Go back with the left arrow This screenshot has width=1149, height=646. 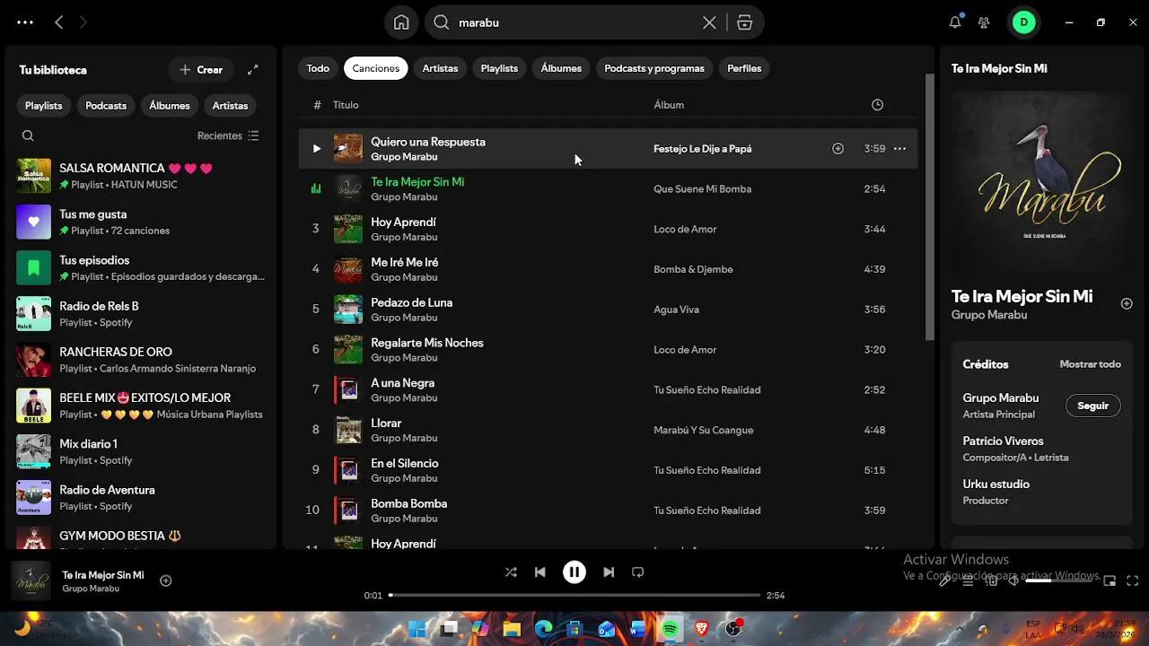click(x=59, y=22)
